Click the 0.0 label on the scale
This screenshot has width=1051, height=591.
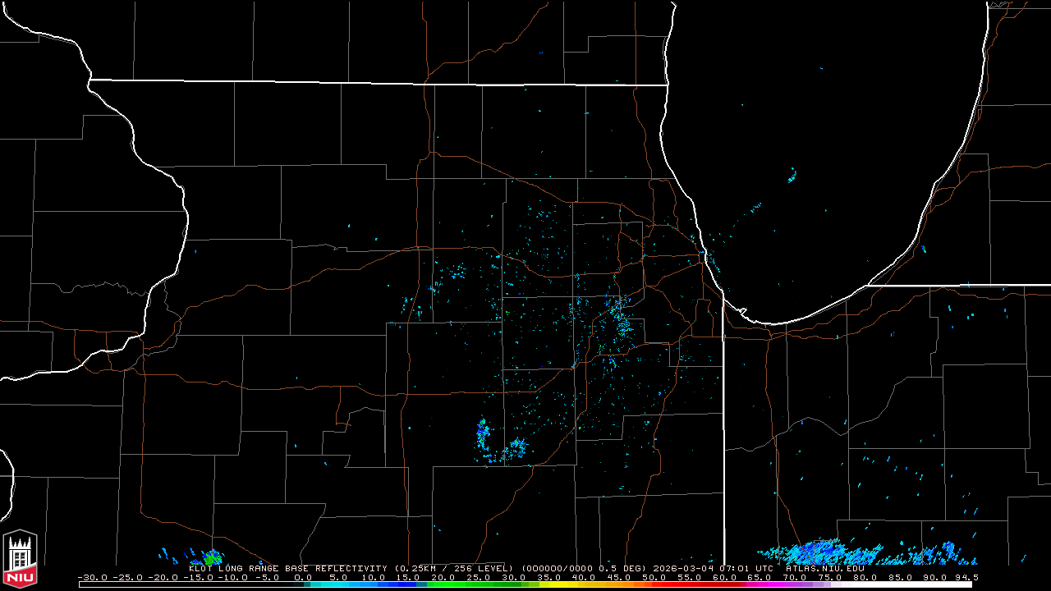[x=303, y=578]
